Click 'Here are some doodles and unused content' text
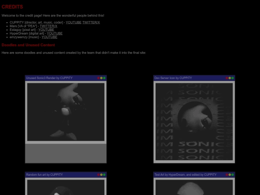Image resolution: width=260 pixels, height=195 pixels. click(33, 53)
